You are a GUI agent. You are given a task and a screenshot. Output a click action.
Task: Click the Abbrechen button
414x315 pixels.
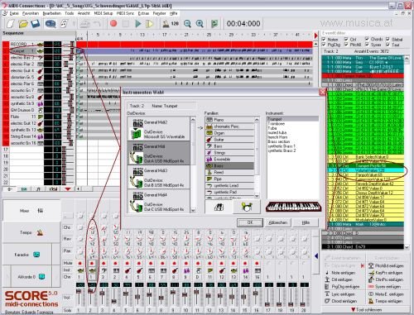tap(277, 222)
